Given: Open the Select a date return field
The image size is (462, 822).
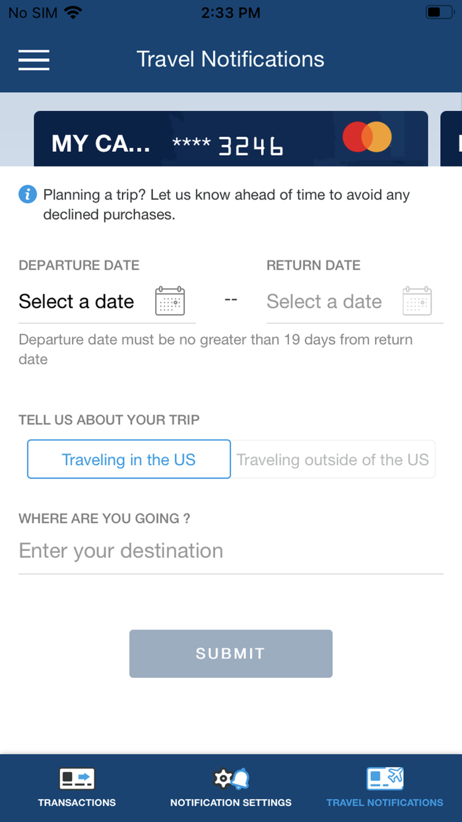Looking at the screenshot, I should click(x=324, y=301).
